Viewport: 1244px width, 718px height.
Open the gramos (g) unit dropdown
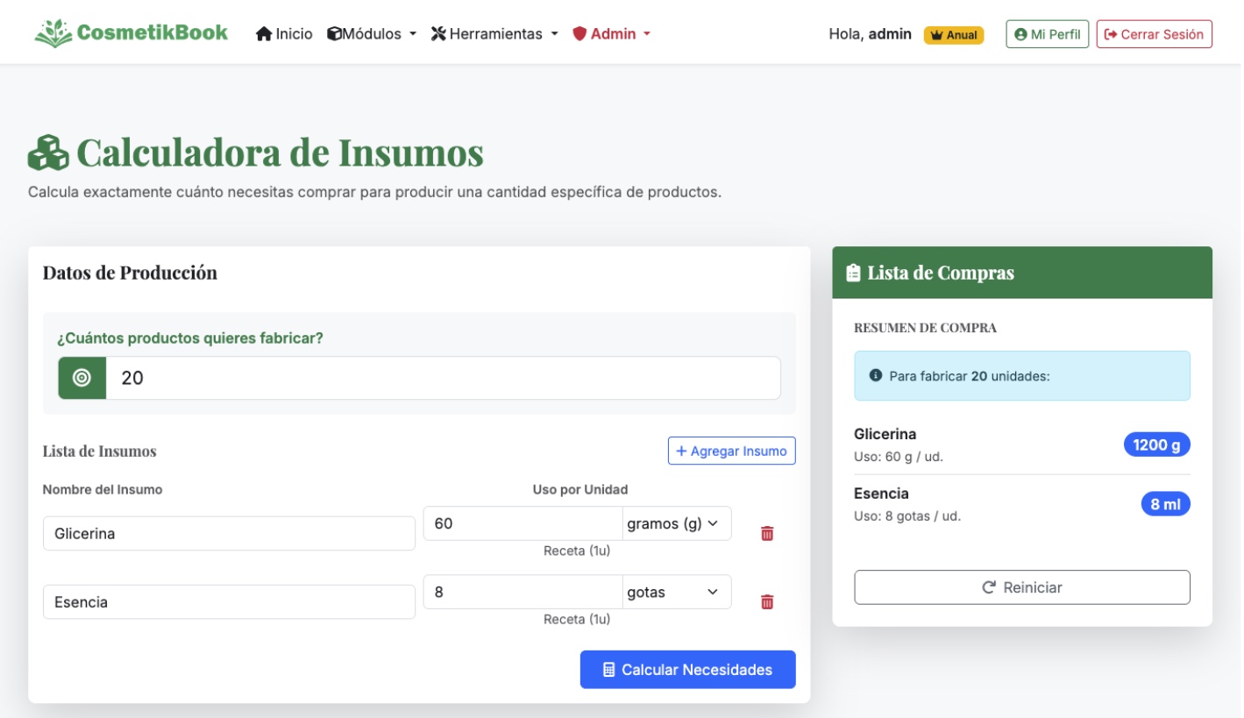click(675, 522)
